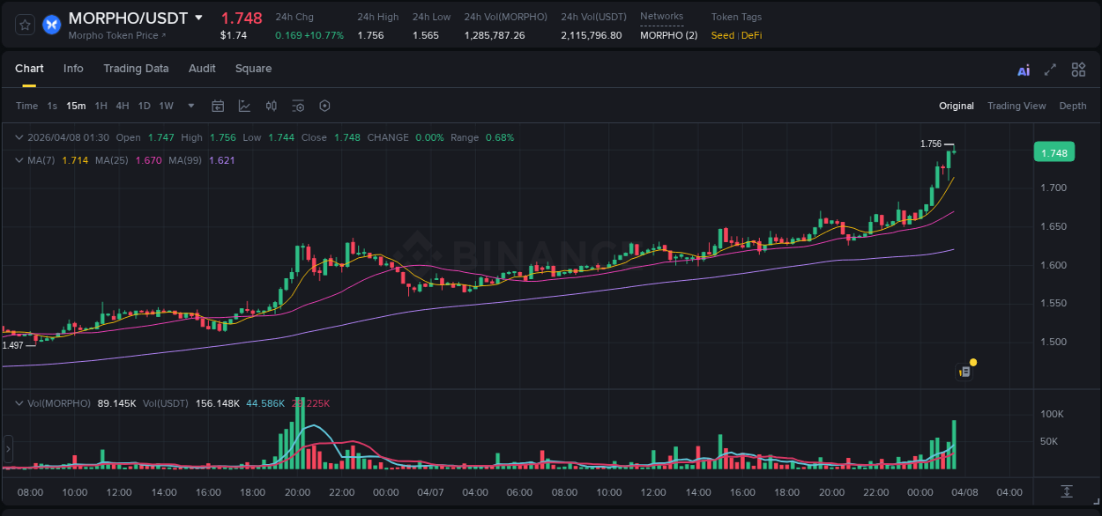
Task: Collapse the Vol(MORPHO) volume panel
Action: pos(18,402)
